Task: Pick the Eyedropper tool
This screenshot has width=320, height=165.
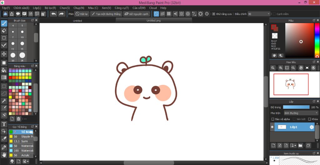Action: (4, 147)
